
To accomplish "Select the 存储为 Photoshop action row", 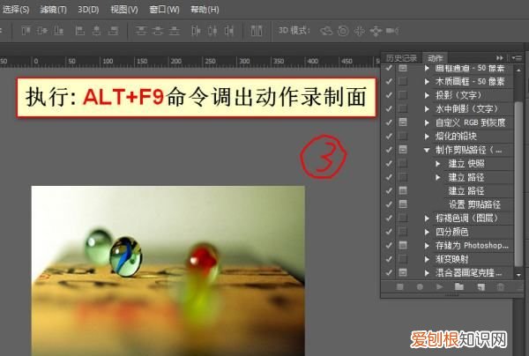I will click(473, 246).
